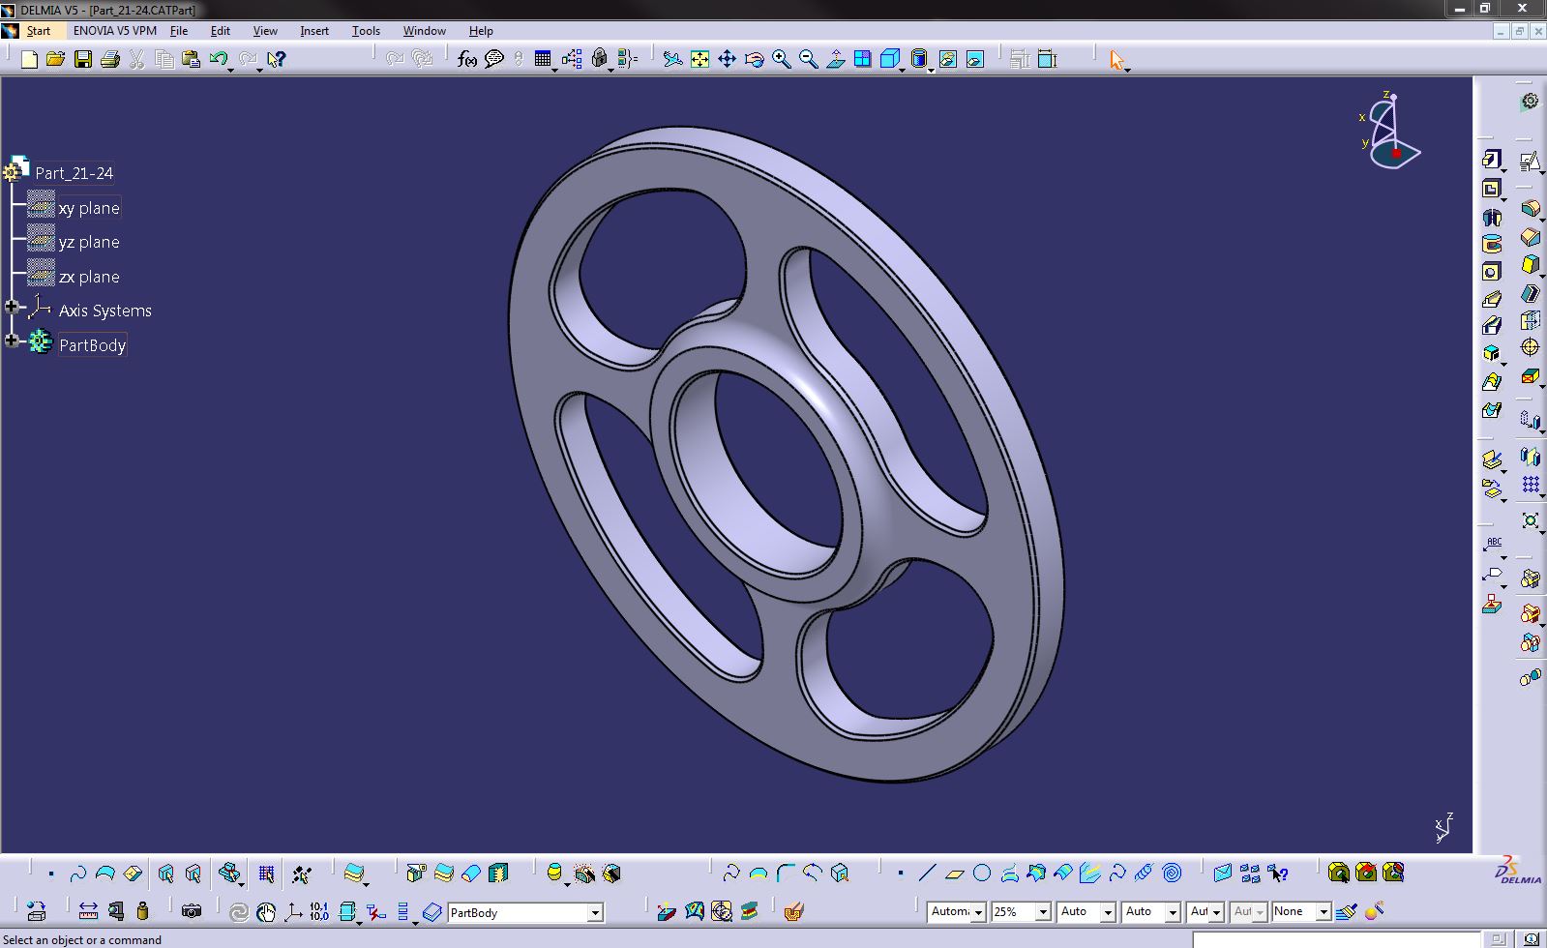
Task: Click Fit All In icon
Action: click(x=699, y=59)
